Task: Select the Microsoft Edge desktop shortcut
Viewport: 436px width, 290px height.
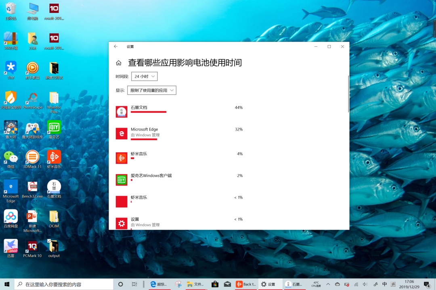Action: coord(10,191)
